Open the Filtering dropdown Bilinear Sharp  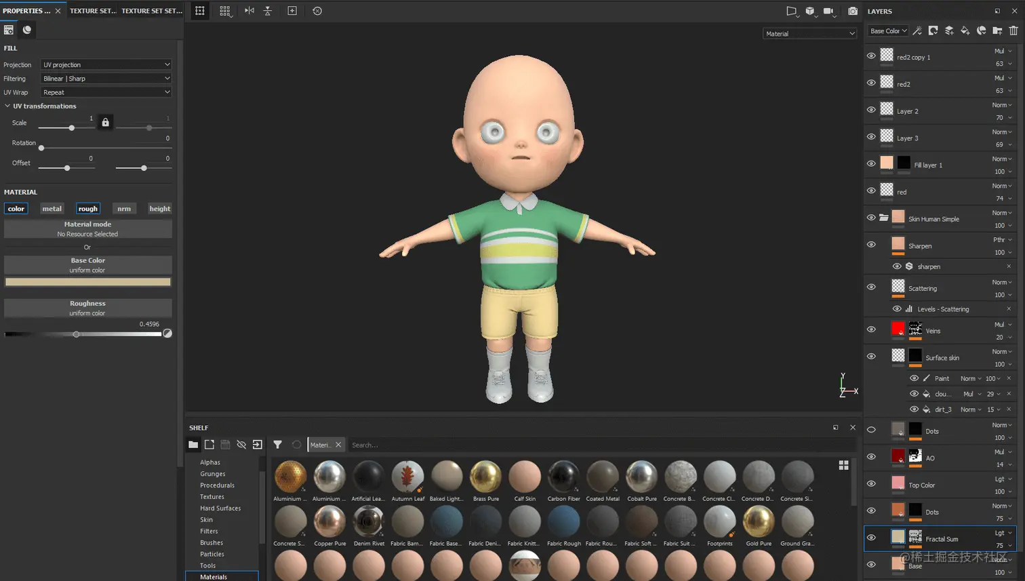[106, 78]
